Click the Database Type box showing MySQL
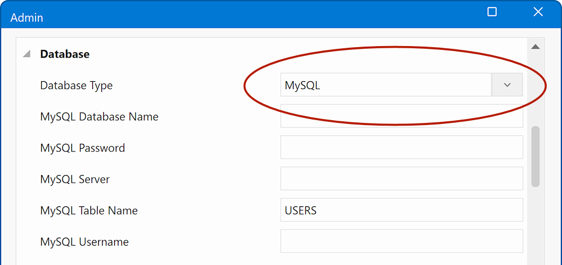 pyautogui.click(x=385, y=85)
